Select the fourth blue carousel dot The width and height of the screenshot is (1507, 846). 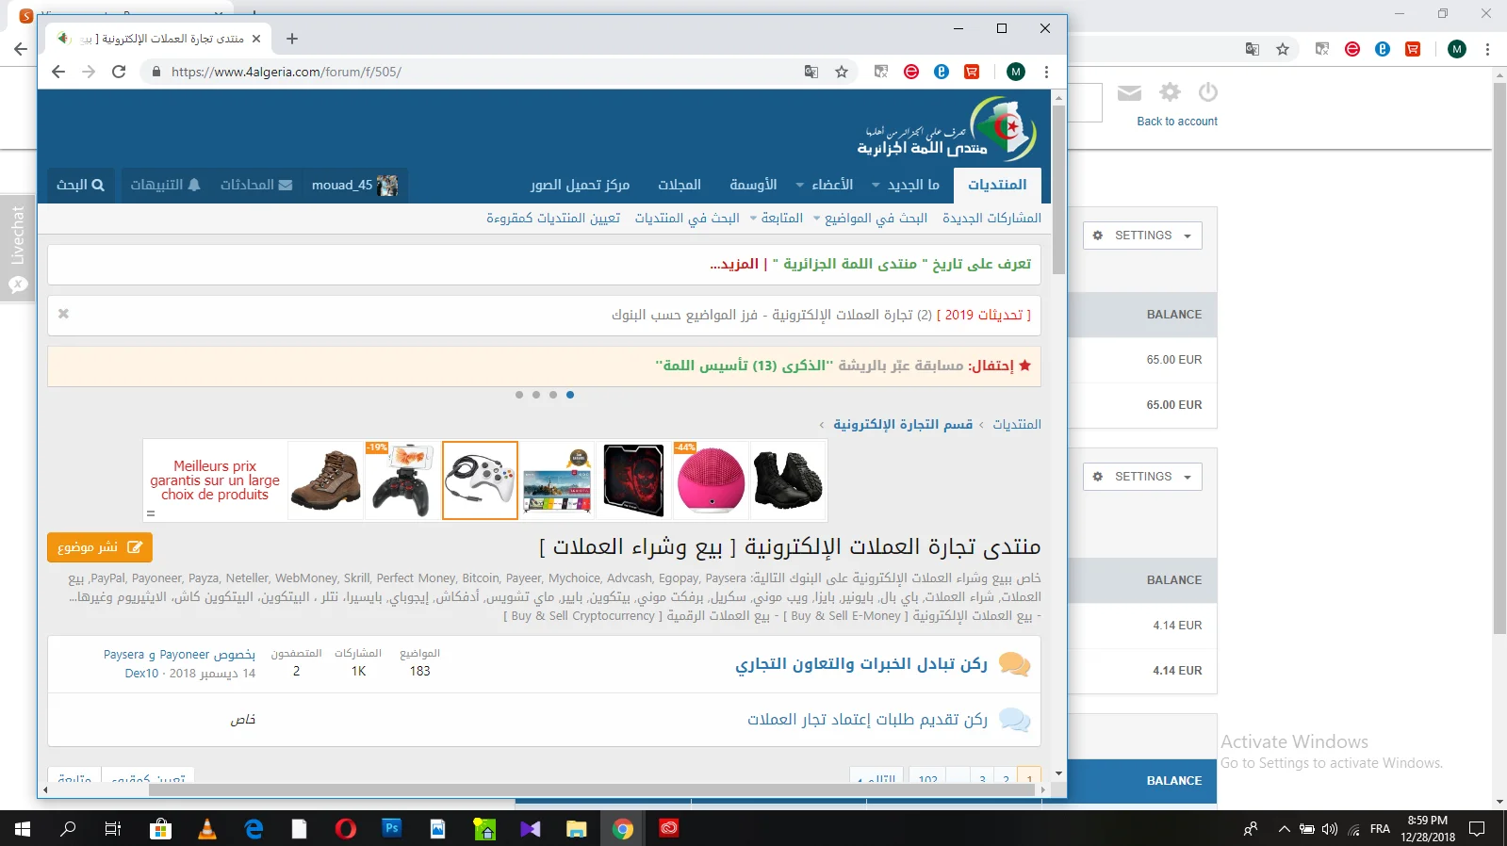(x=570, y=395)
